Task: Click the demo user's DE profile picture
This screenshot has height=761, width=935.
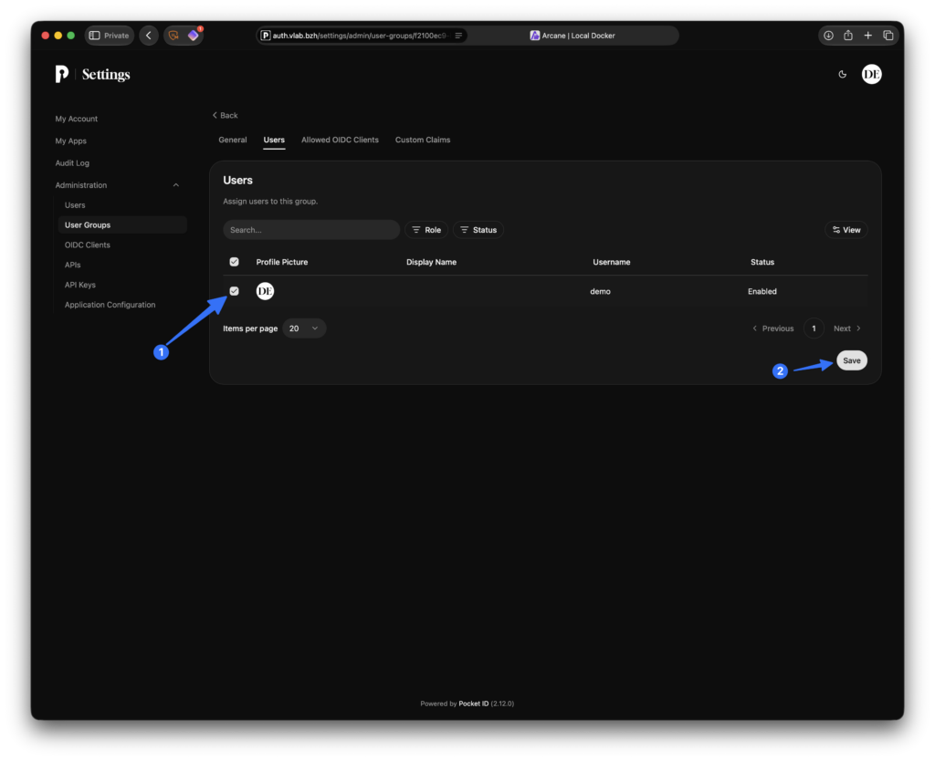Action: [265, 291]
